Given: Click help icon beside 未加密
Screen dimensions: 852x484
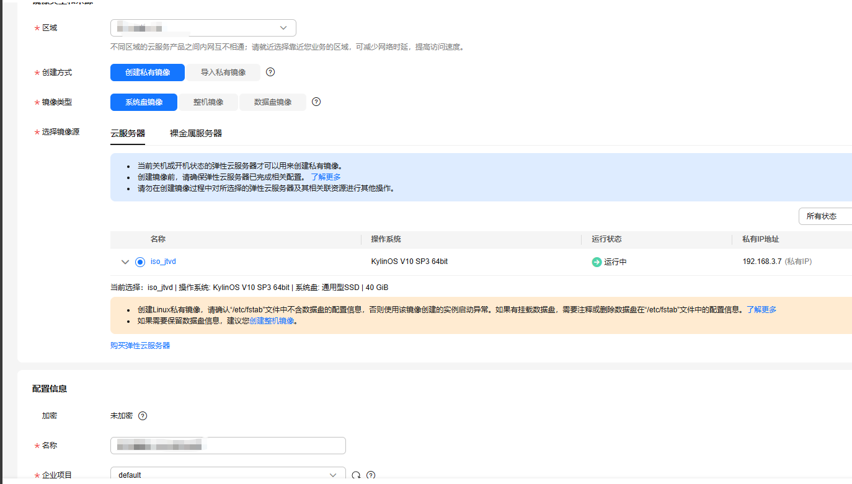Looking at the screenshot, I should coord(143,416).
